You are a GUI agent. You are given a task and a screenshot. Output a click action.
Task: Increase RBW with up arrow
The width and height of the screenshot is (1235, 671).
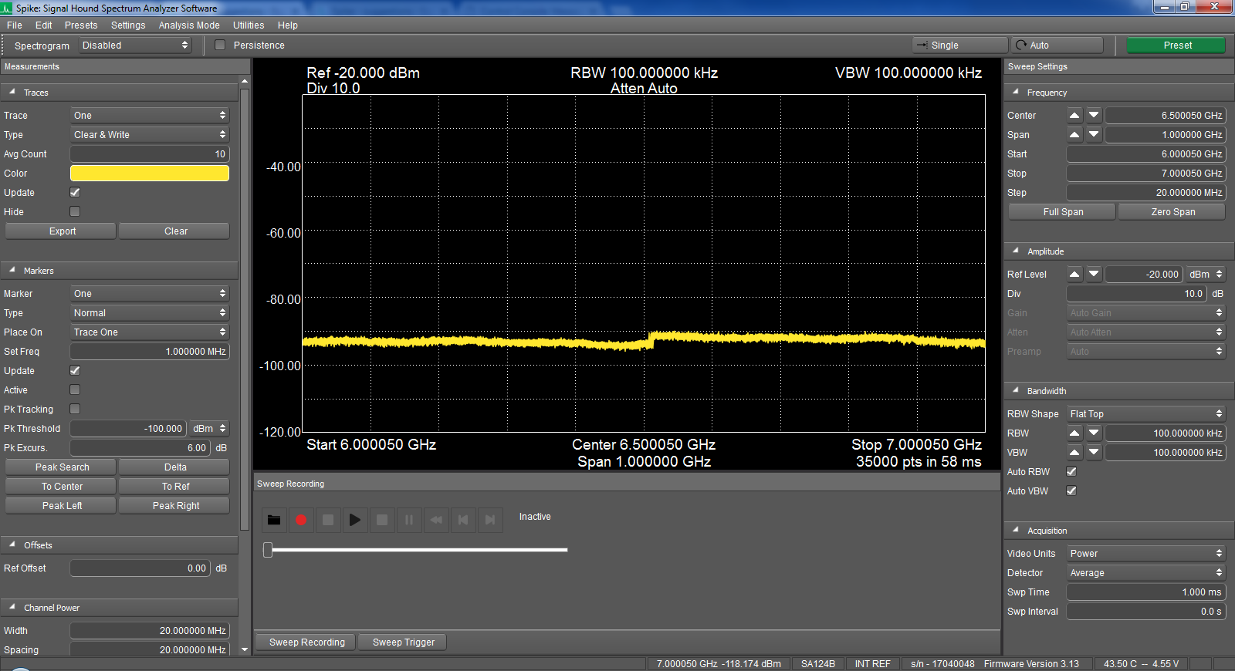point(1074,433)
